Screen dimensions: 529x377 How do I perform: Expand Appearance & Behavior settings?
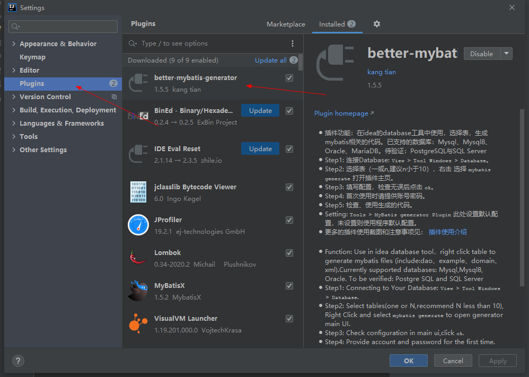pyautogui.click(x=14, y=43)
